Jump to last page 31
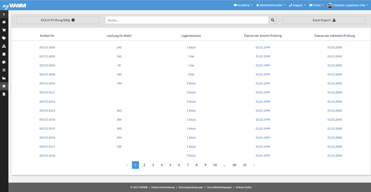 pos(245,165)
